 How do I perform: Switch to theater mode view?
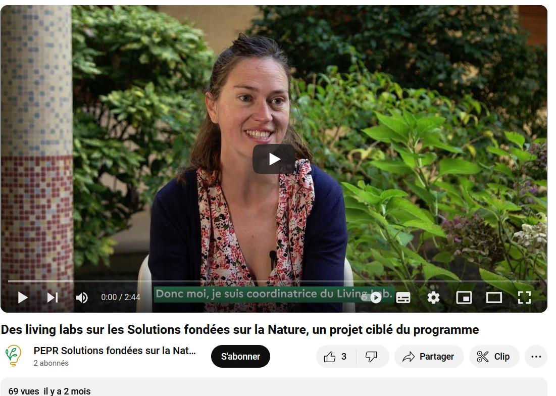pos(494,298)
